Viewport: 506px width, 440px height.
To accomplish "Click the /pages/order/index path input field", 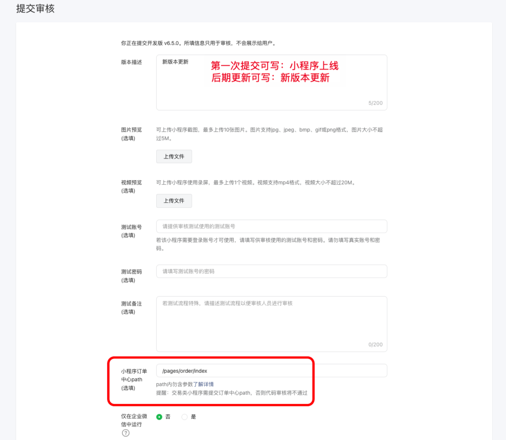I will pyautogui.click(x=272, y=370).
